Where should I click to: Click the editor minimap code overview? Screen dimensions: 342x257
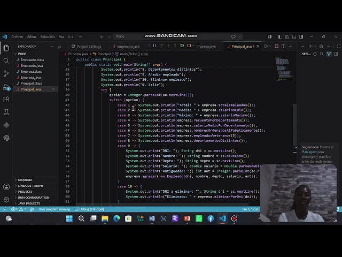click(x=283, y=69)
